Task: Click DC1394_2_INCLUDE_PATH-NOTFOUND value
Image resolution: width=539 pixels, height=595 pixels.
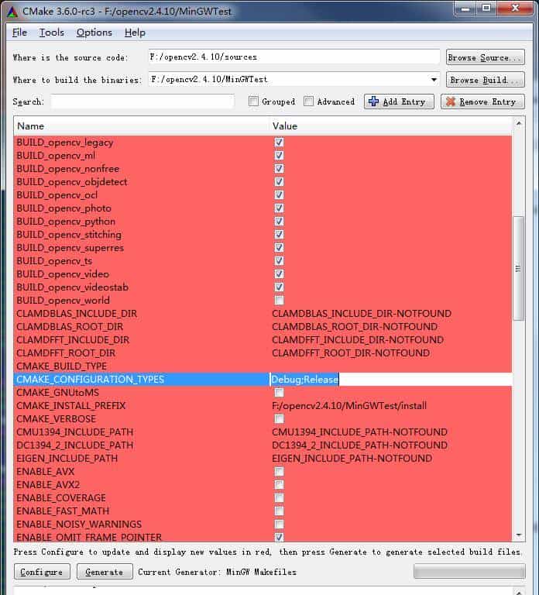Action: pyautogui.click(x=359, y=445)
